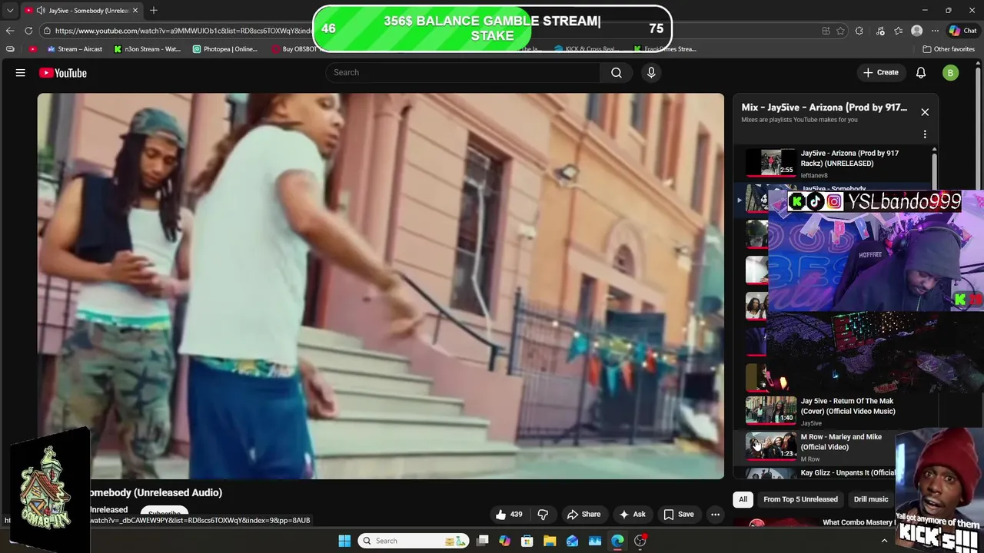Mute the tab using the tab speaker icon
The image size is (984, 553).
[x=40, y=11]
